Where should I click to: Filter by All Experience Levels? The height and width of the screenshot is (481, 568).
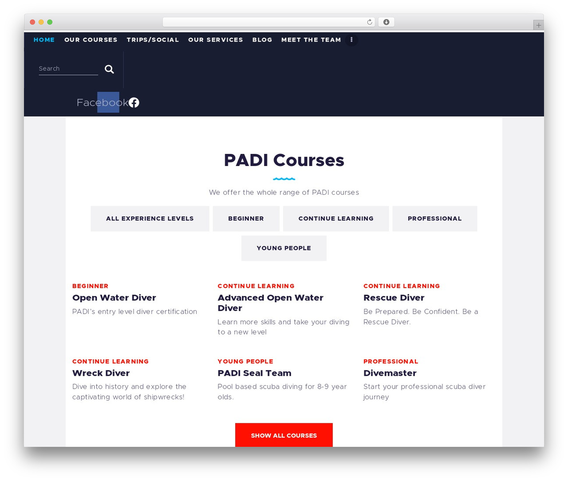pos(150,219)
